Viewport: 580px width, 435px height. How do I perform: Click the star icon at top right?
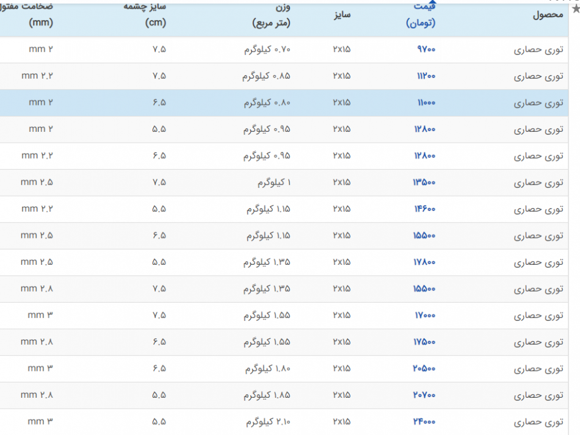(575, 9)
